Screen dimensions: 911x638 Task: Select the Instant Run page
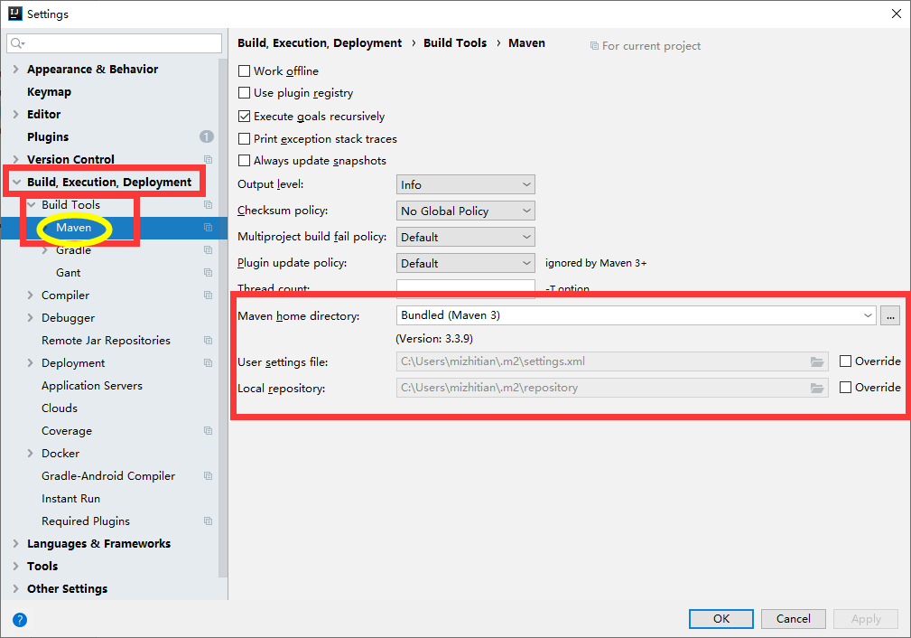[x=71, y=499]
